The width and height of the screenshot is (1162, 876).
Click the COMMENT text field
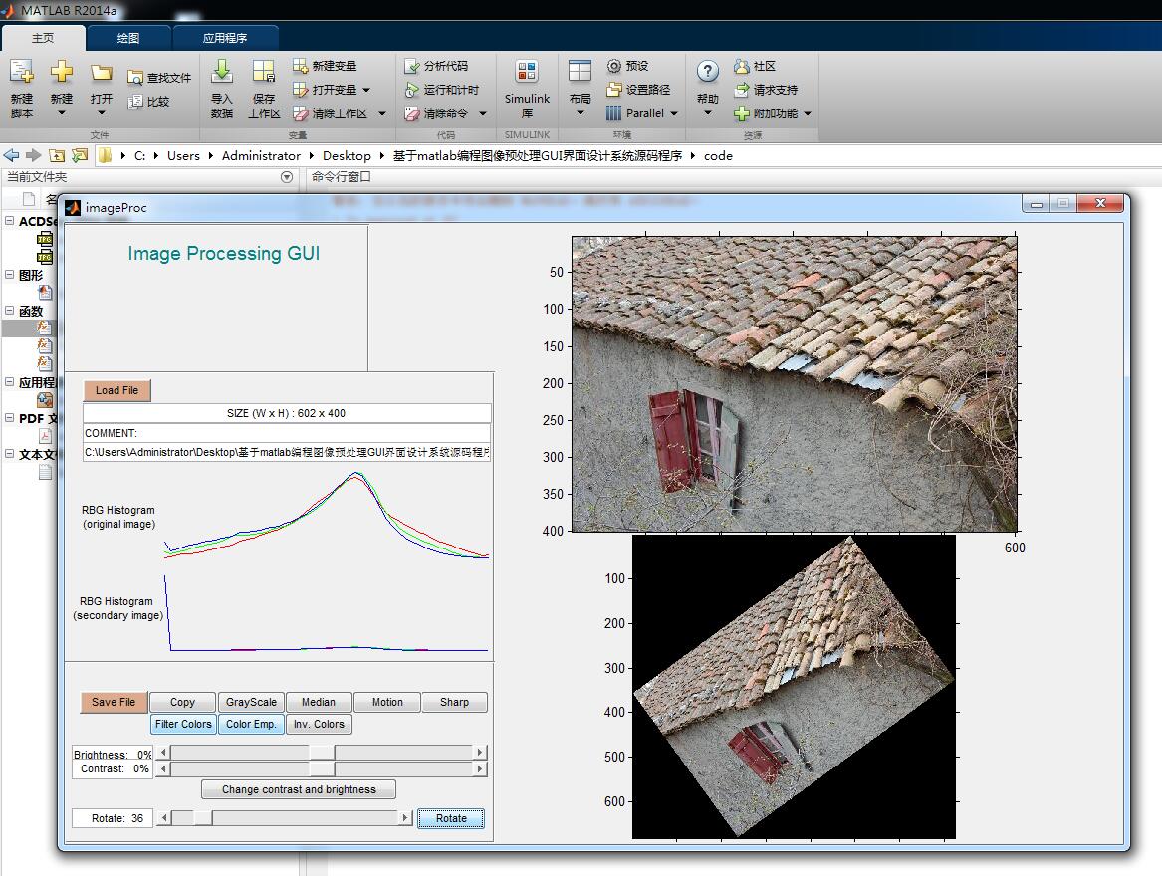287,433
